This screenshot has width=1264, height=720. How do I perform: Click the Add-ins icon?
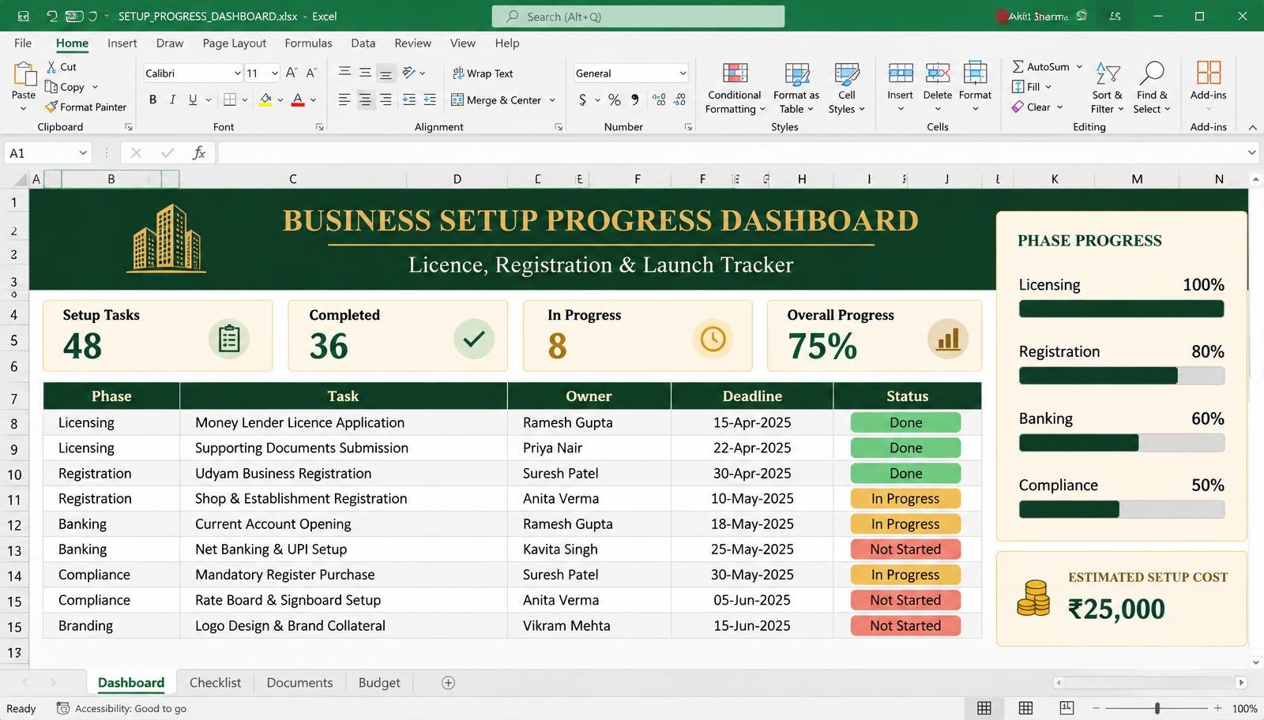(1209, 73)
